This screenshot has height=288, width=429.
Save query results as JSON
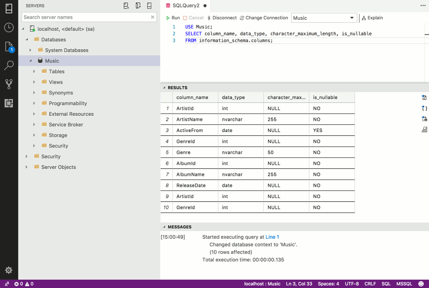[x=424, y=108]
